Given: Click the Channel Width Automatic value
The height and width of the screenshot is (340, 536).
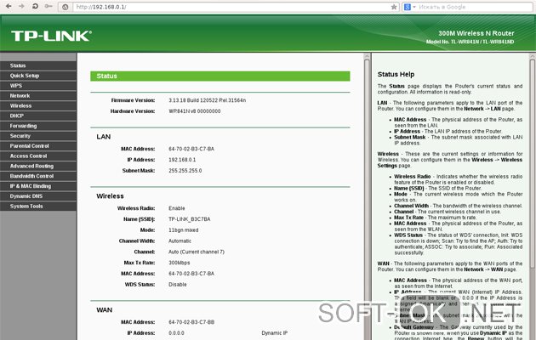Looking at the screenshot, I should pos(180,241).
